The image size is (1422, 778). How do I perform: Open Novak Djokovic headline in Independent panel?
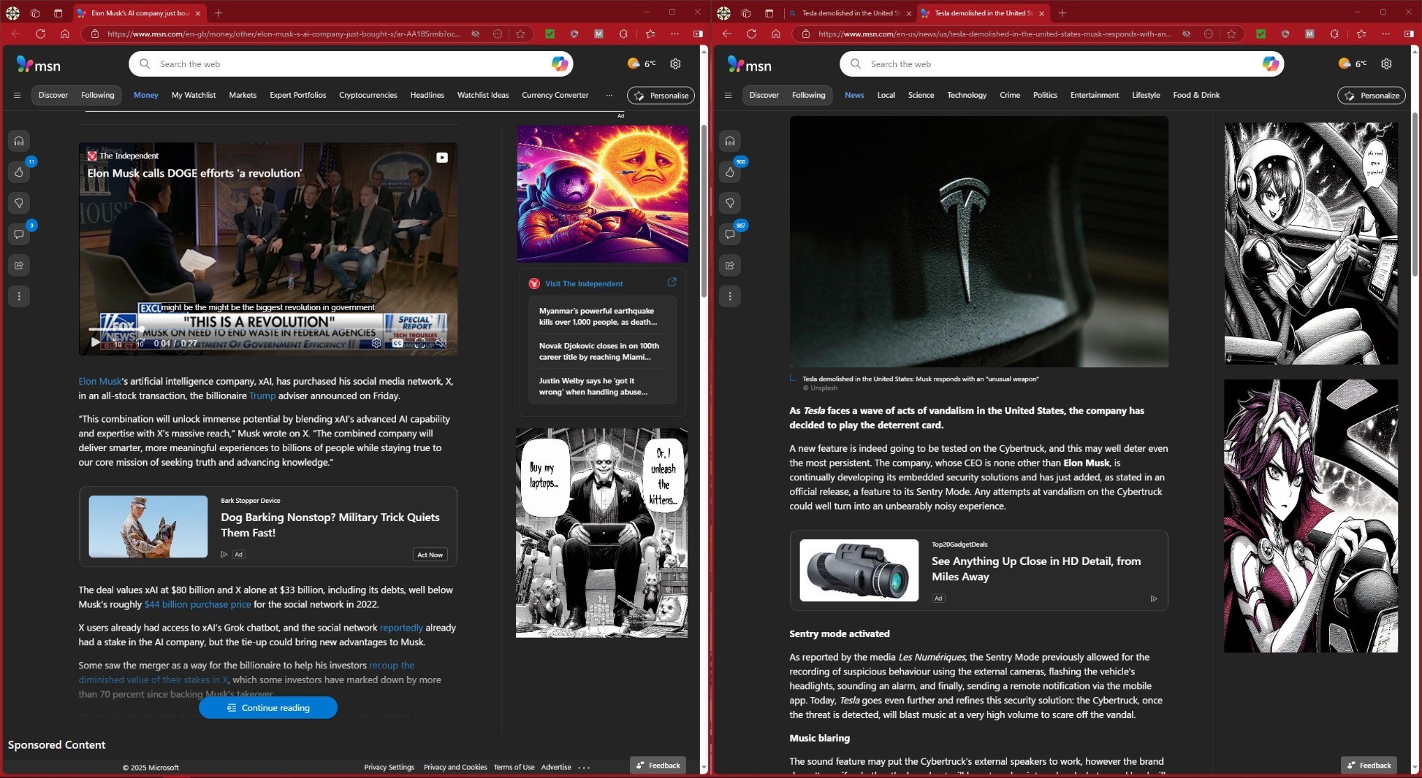pos(598,351)
